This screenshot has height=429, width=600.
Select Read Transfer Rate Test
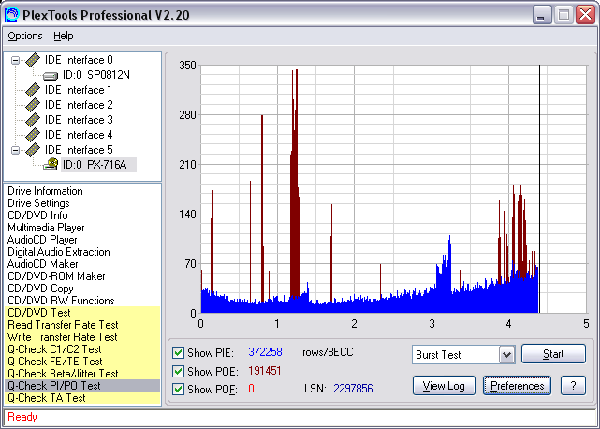point(82,325)
